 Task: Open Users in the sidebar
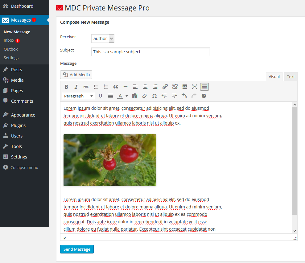[24, 136]
